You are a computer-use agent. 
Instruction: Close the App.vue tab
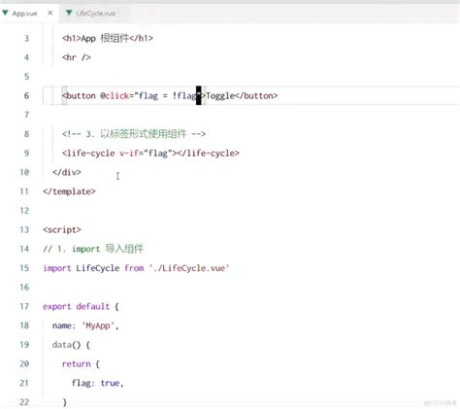coord(50,13)
